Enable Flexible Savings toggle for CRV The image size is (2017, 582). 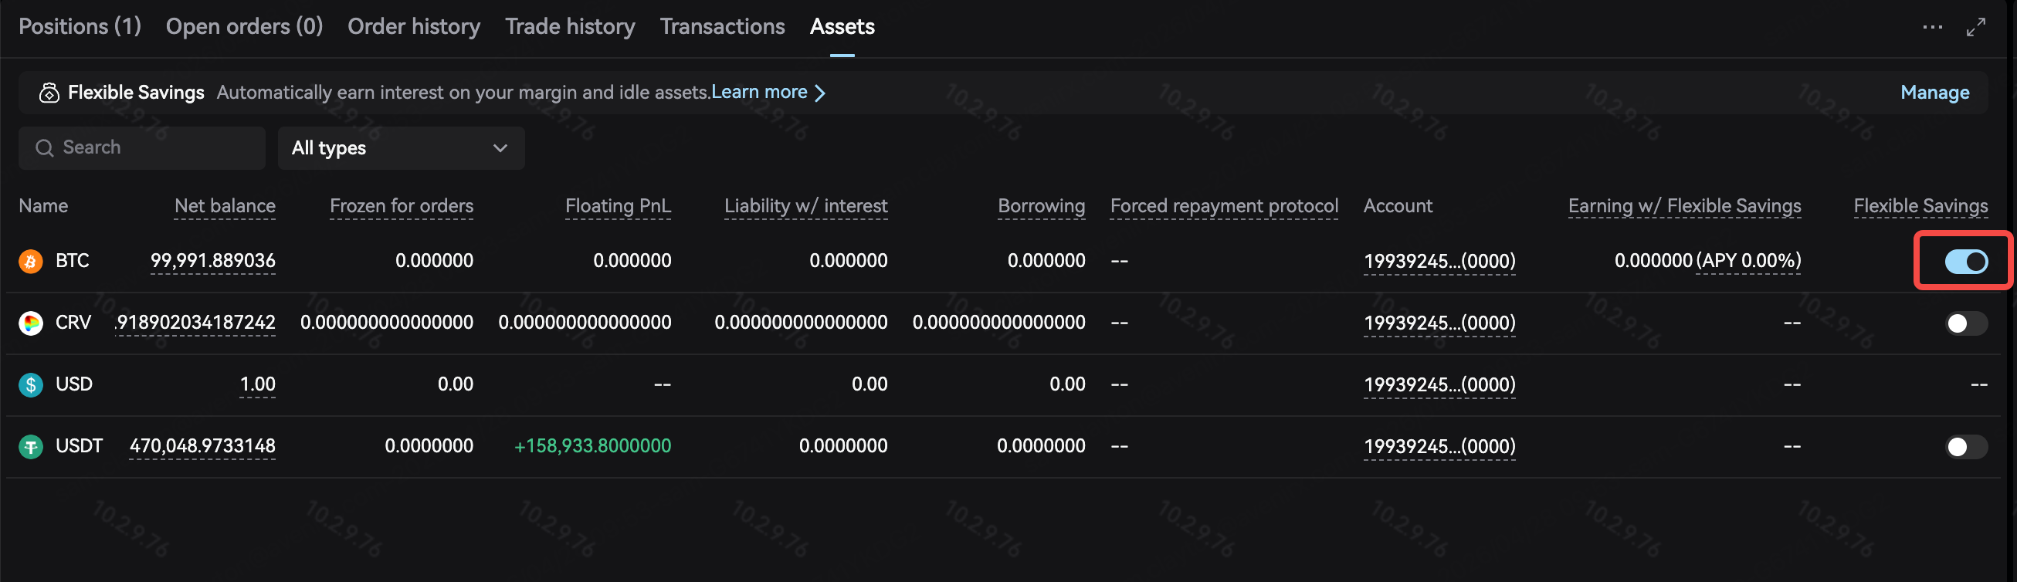point(1966,323)
